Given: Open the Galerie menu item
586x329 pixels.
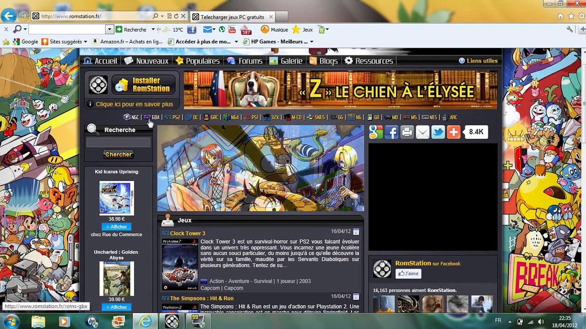Looking at the screenshot, I should pos(286,61).
